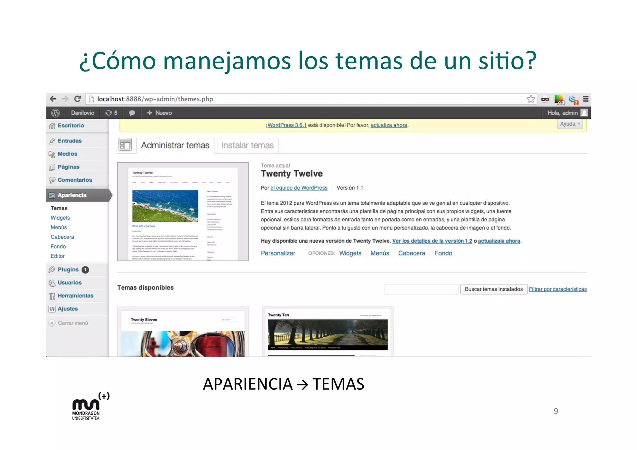Open Comentarios in the sidebar
This screenshot has width=637, height=450.
[75, 180]
